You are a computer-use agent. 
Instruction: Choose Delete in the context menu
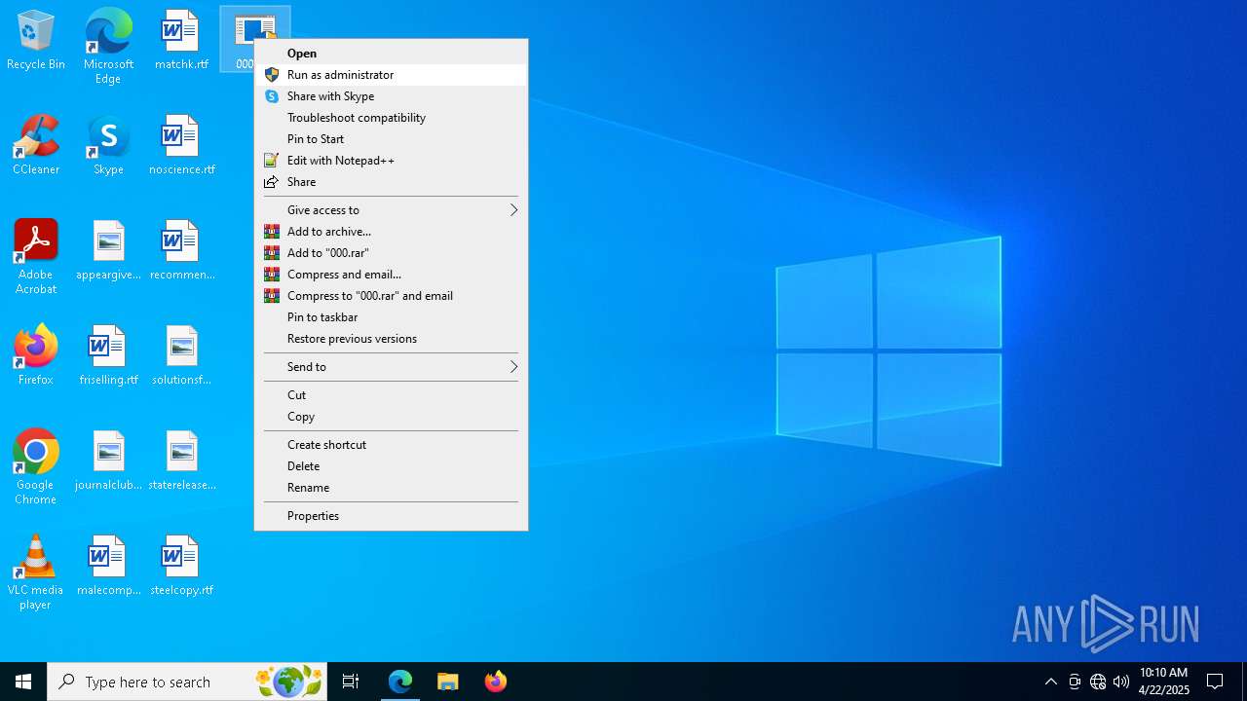click(391, 466)
